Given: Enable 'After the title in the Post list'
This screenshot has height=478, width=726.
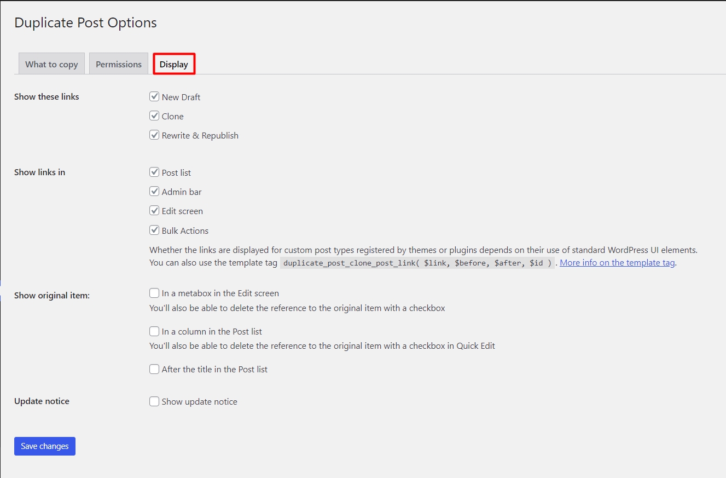Looking at the screenshot, I should tap(154, 369).
